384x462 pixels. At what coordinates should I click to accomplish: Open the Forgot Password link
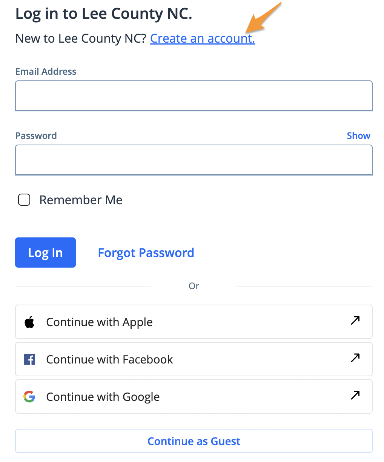(x=146, y=253)
